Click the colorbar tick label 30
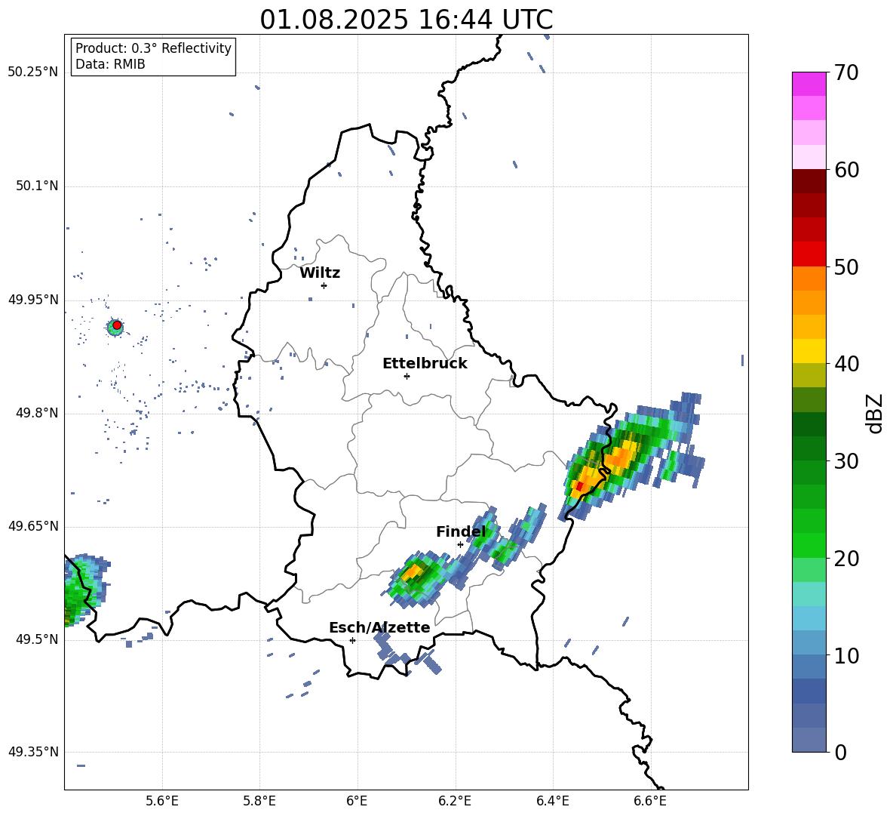This screenshot has height=816, width=893. [x=846, y=461]
